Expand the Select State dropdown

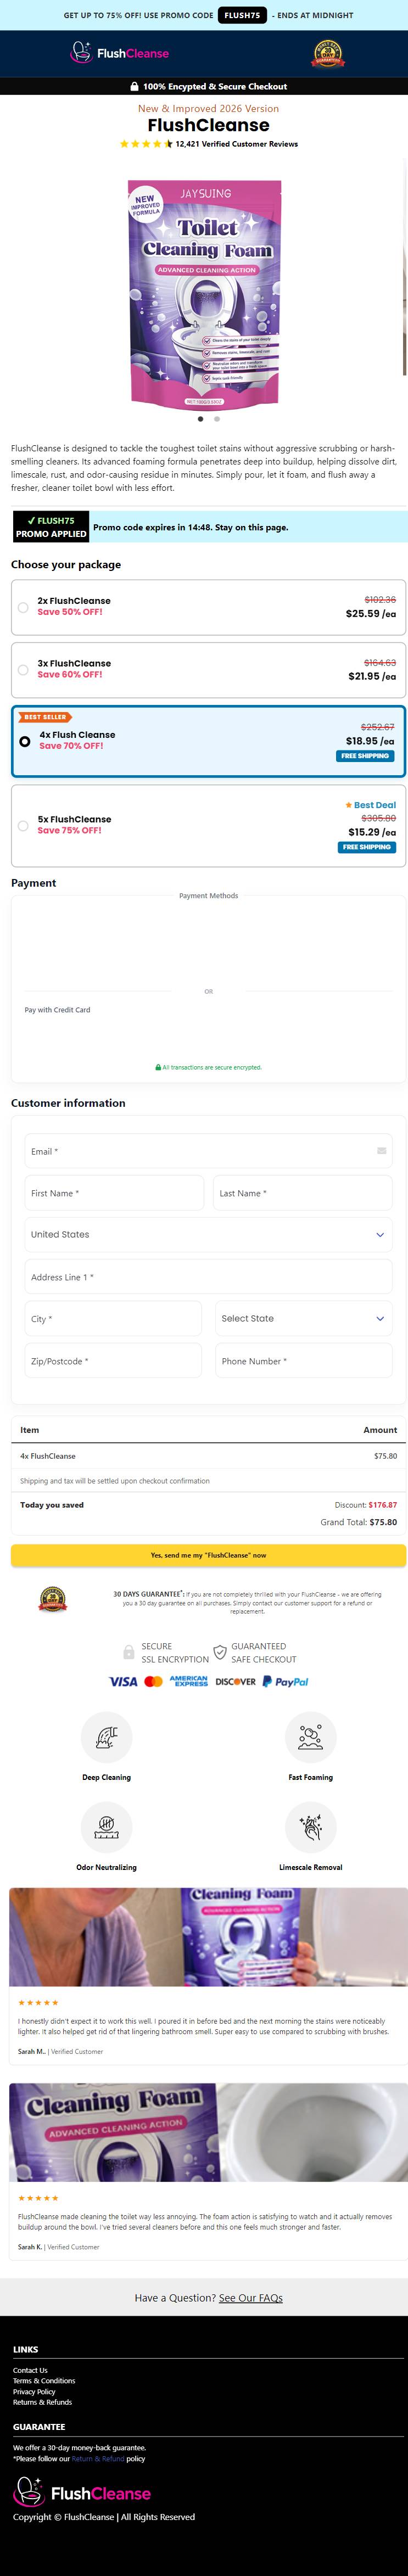303,1318
